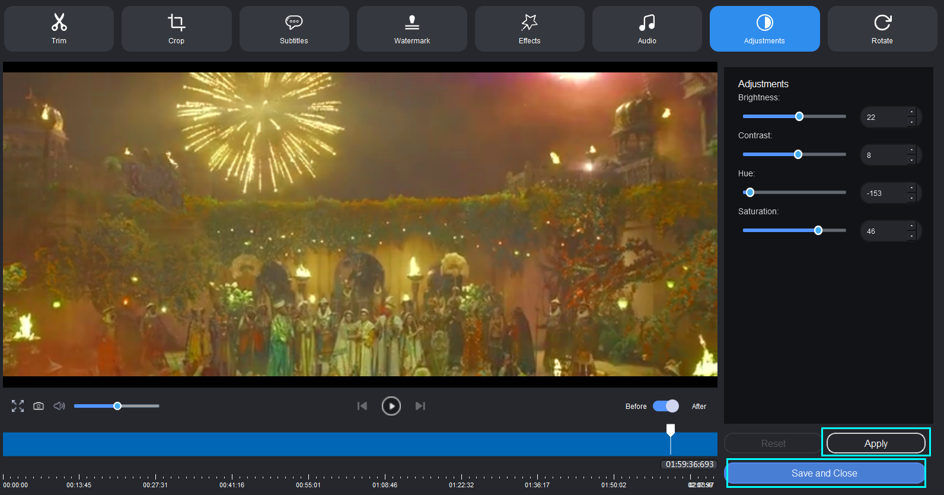Open the Subtitles tool
Viewport: 944px width, 495px height.
294,29
